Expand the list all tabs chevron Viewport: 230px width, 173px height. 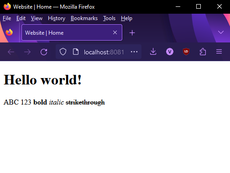coord(220,32)
